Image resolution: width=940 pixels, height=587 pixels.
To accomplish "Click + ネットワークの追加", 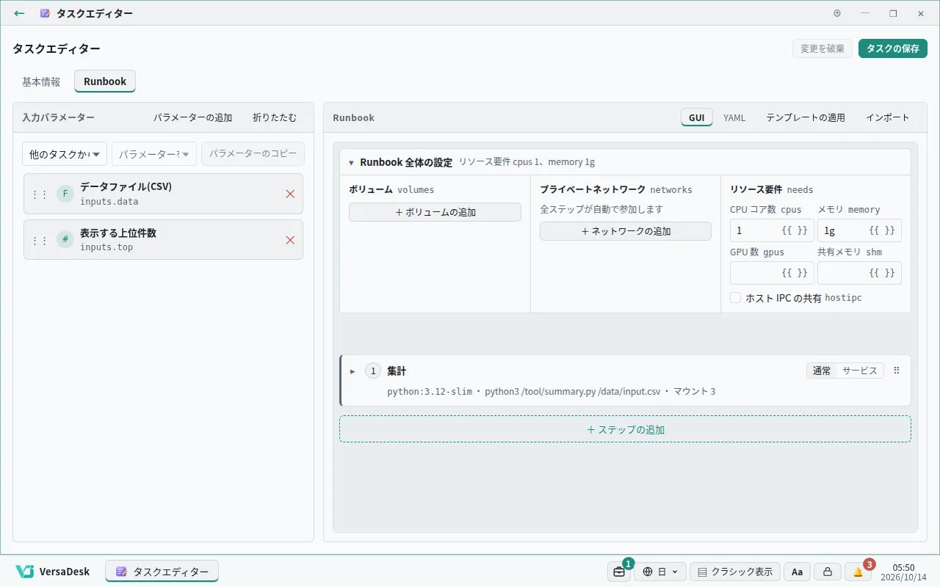I will click(626, 231).
